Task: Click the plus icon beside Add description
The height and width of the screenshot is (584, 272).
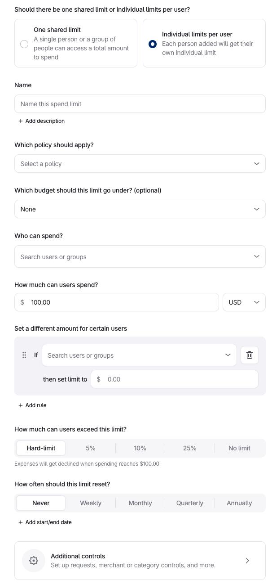Action: tap(21, 121)
